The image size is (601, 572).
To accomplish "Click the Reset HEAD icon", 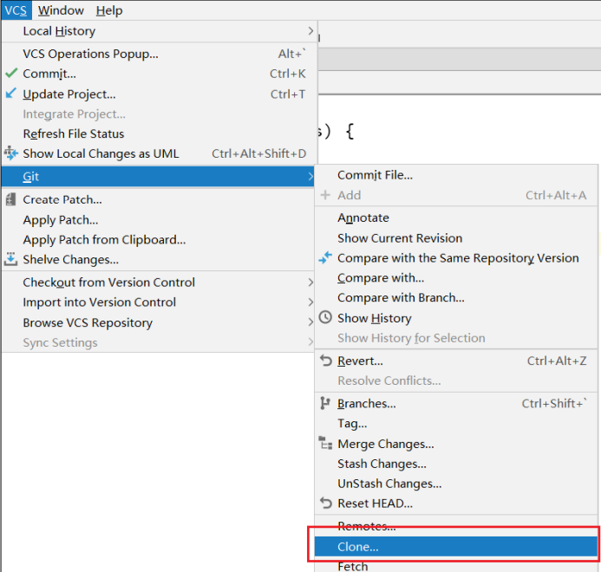I will click(325, 503).
